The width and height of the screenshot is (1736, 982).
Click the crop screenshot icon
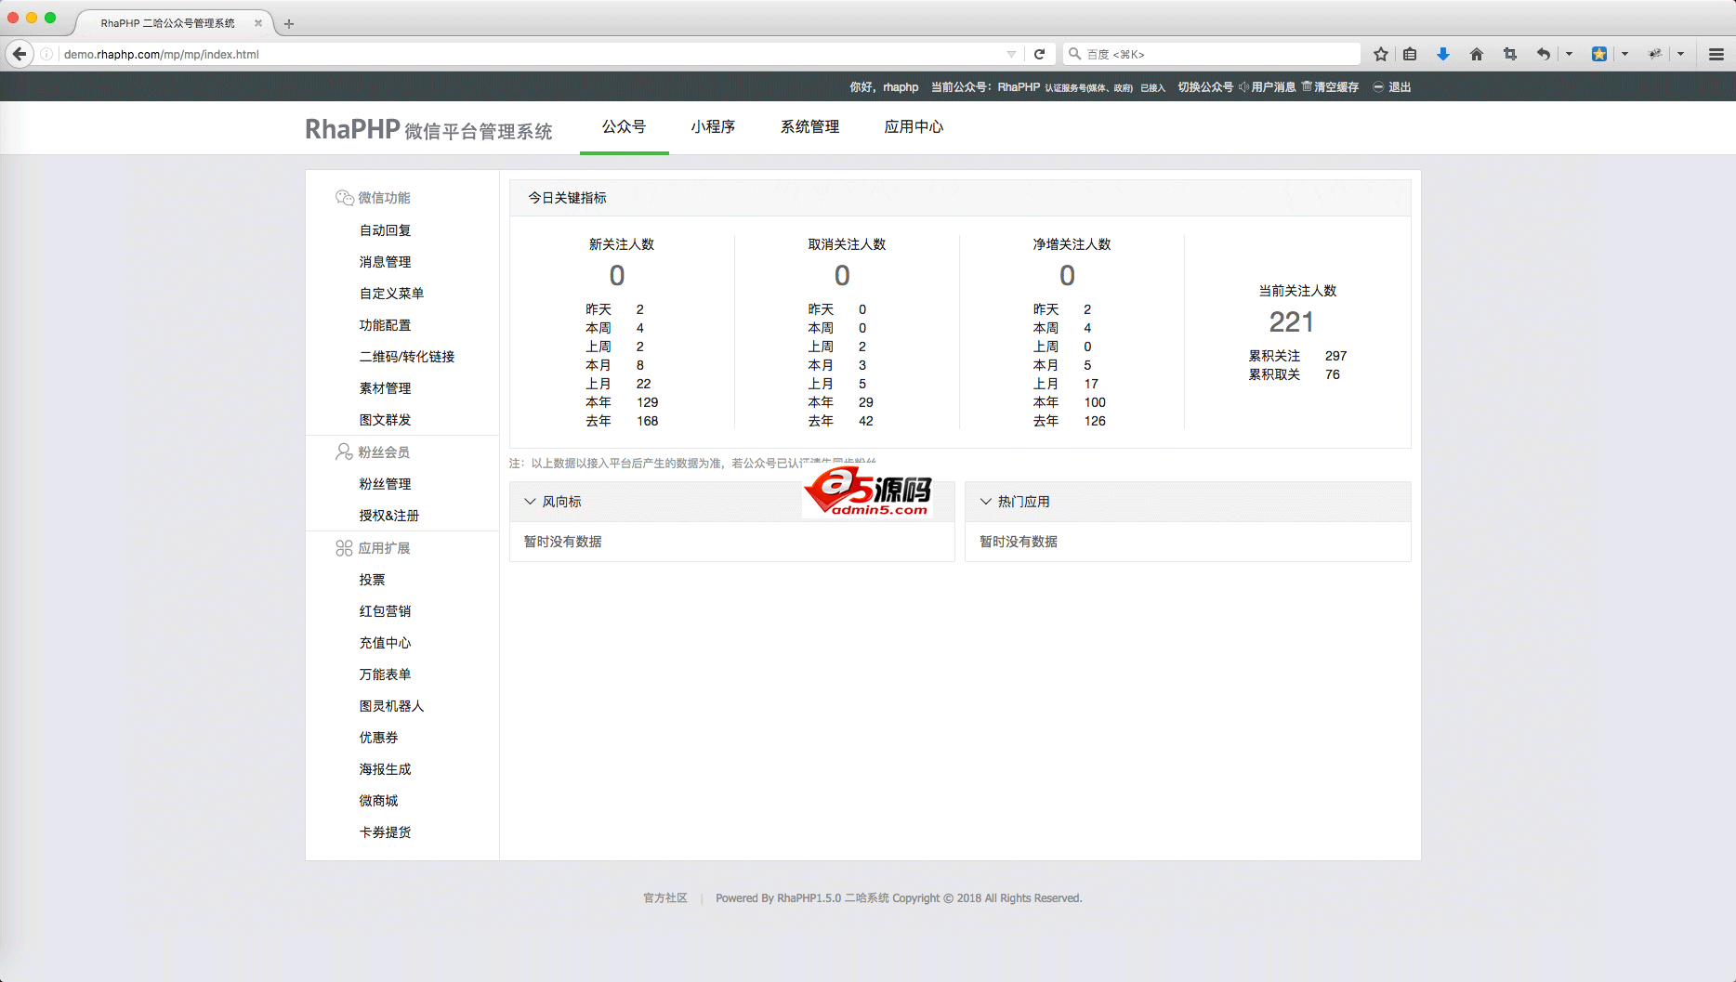point(1509,54)
